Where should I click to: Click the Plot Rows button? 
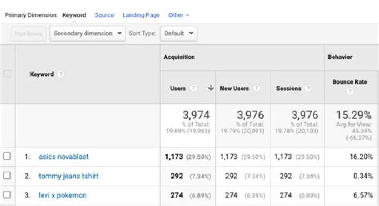28,33
